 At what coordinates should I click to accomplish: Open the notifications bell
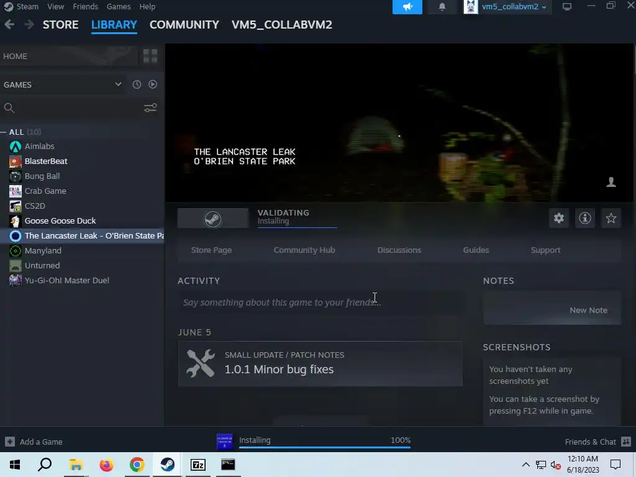pyautogui.click(x=442, y=7)
